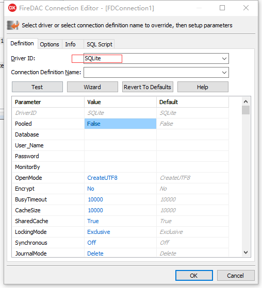Click the Password value cell

pos(121,156)
